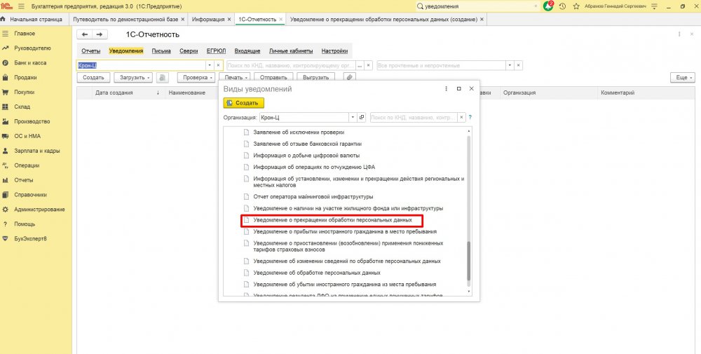The width and height of the screenshot is (701, 354).
Task: Expand the Загрузить dropdown button
Action: click(x=133, y=78)
